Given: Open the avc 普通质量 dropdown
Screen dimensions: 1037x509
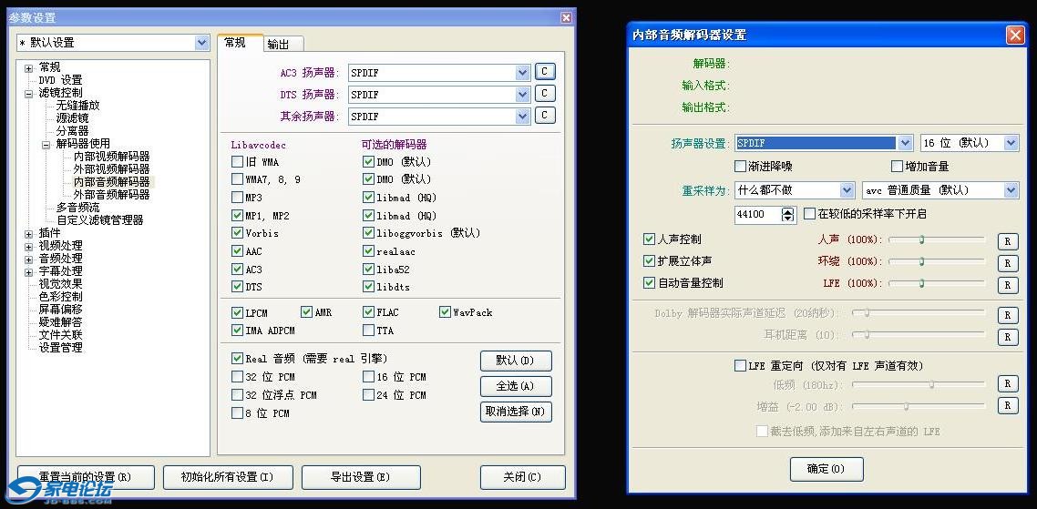Looking at the screenshot, I should 1011,190.
